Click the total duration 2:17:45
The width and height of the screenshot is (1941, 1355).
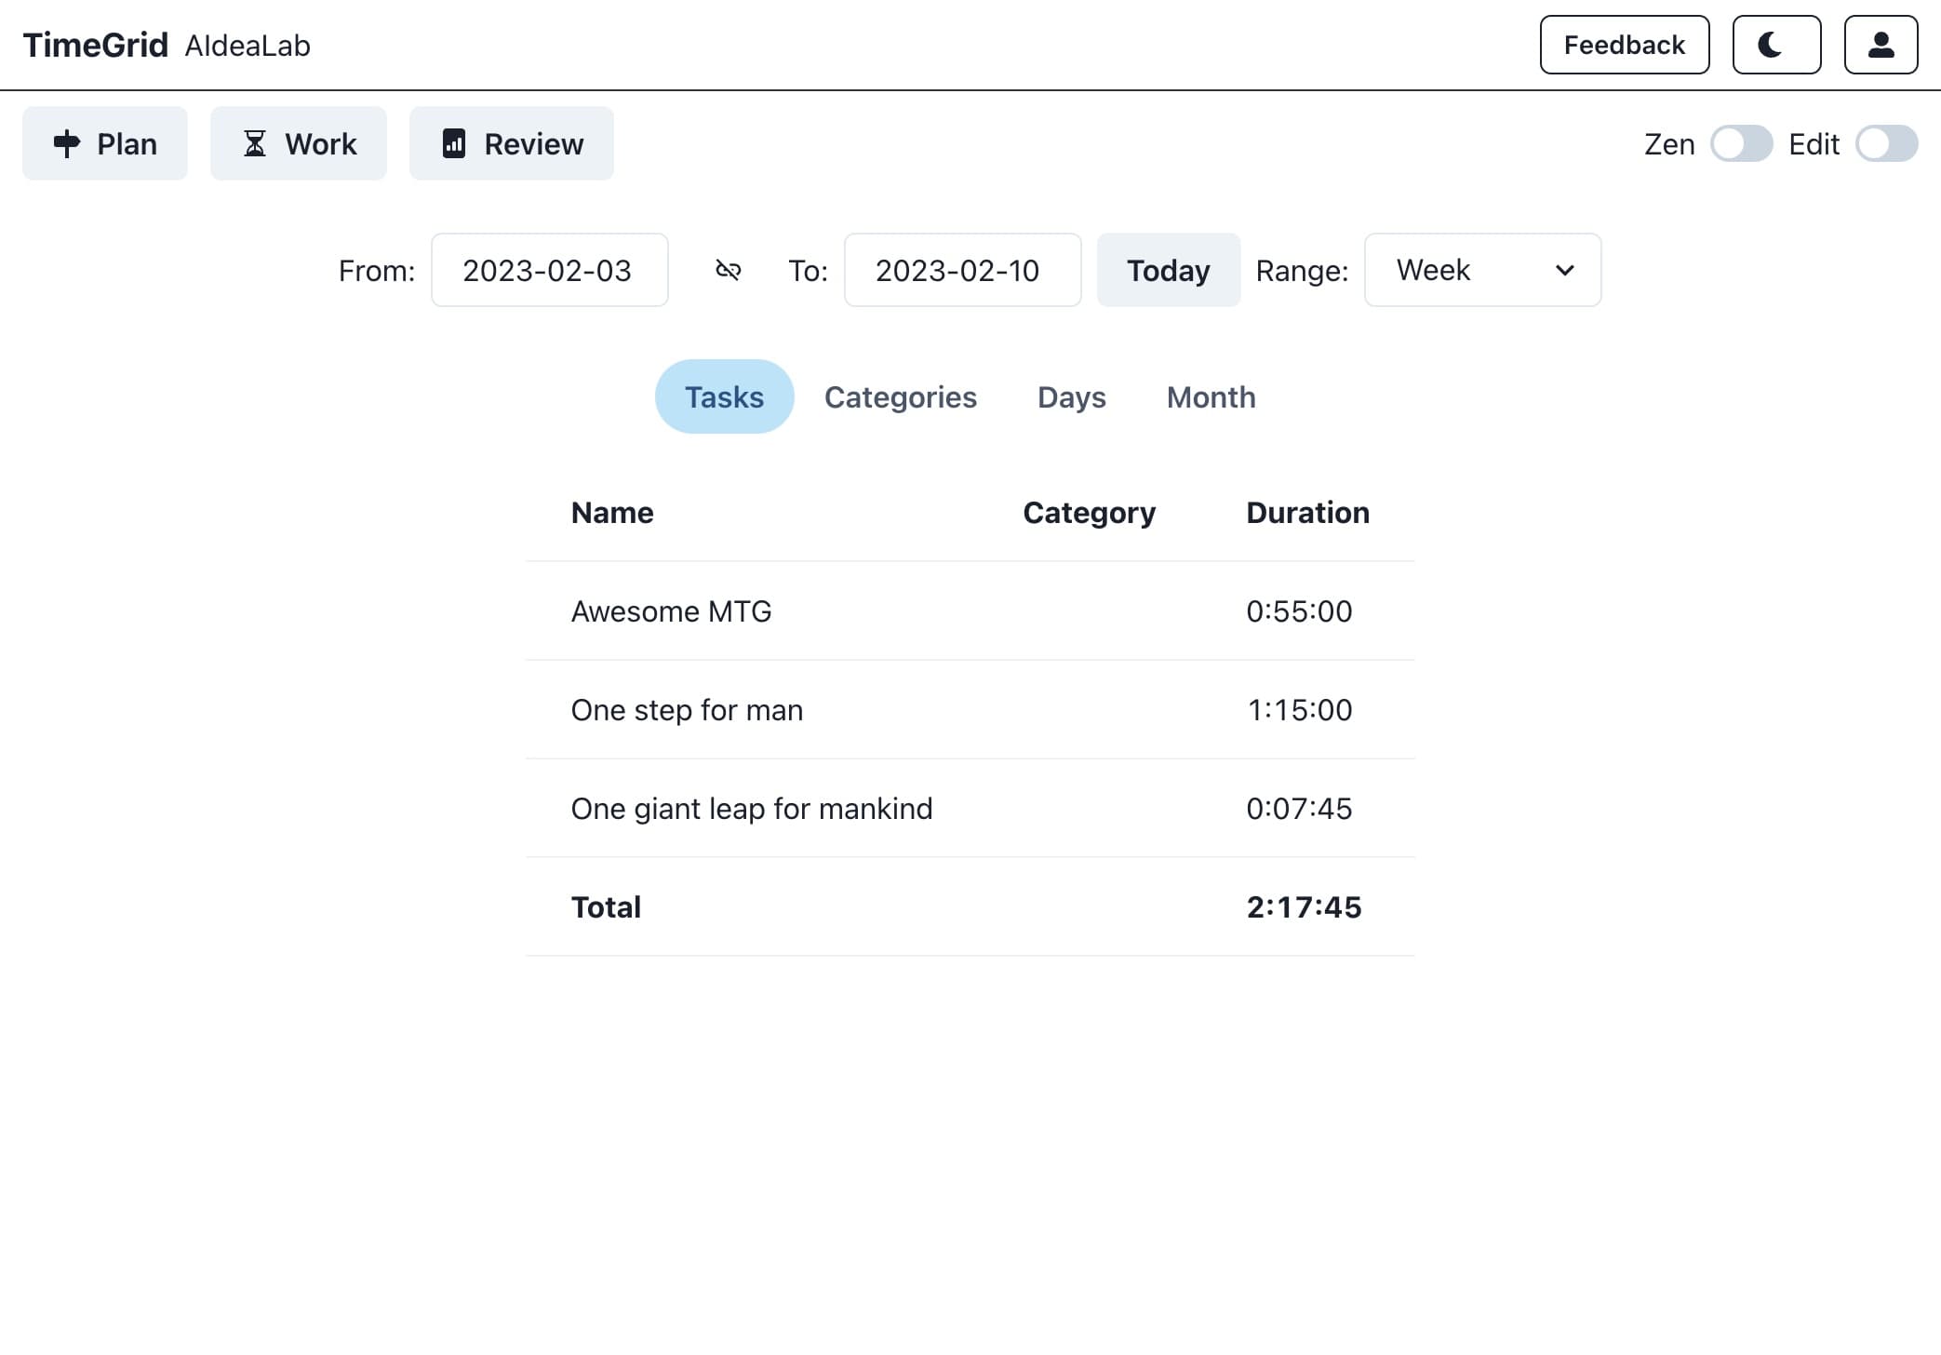[1304, 907]
